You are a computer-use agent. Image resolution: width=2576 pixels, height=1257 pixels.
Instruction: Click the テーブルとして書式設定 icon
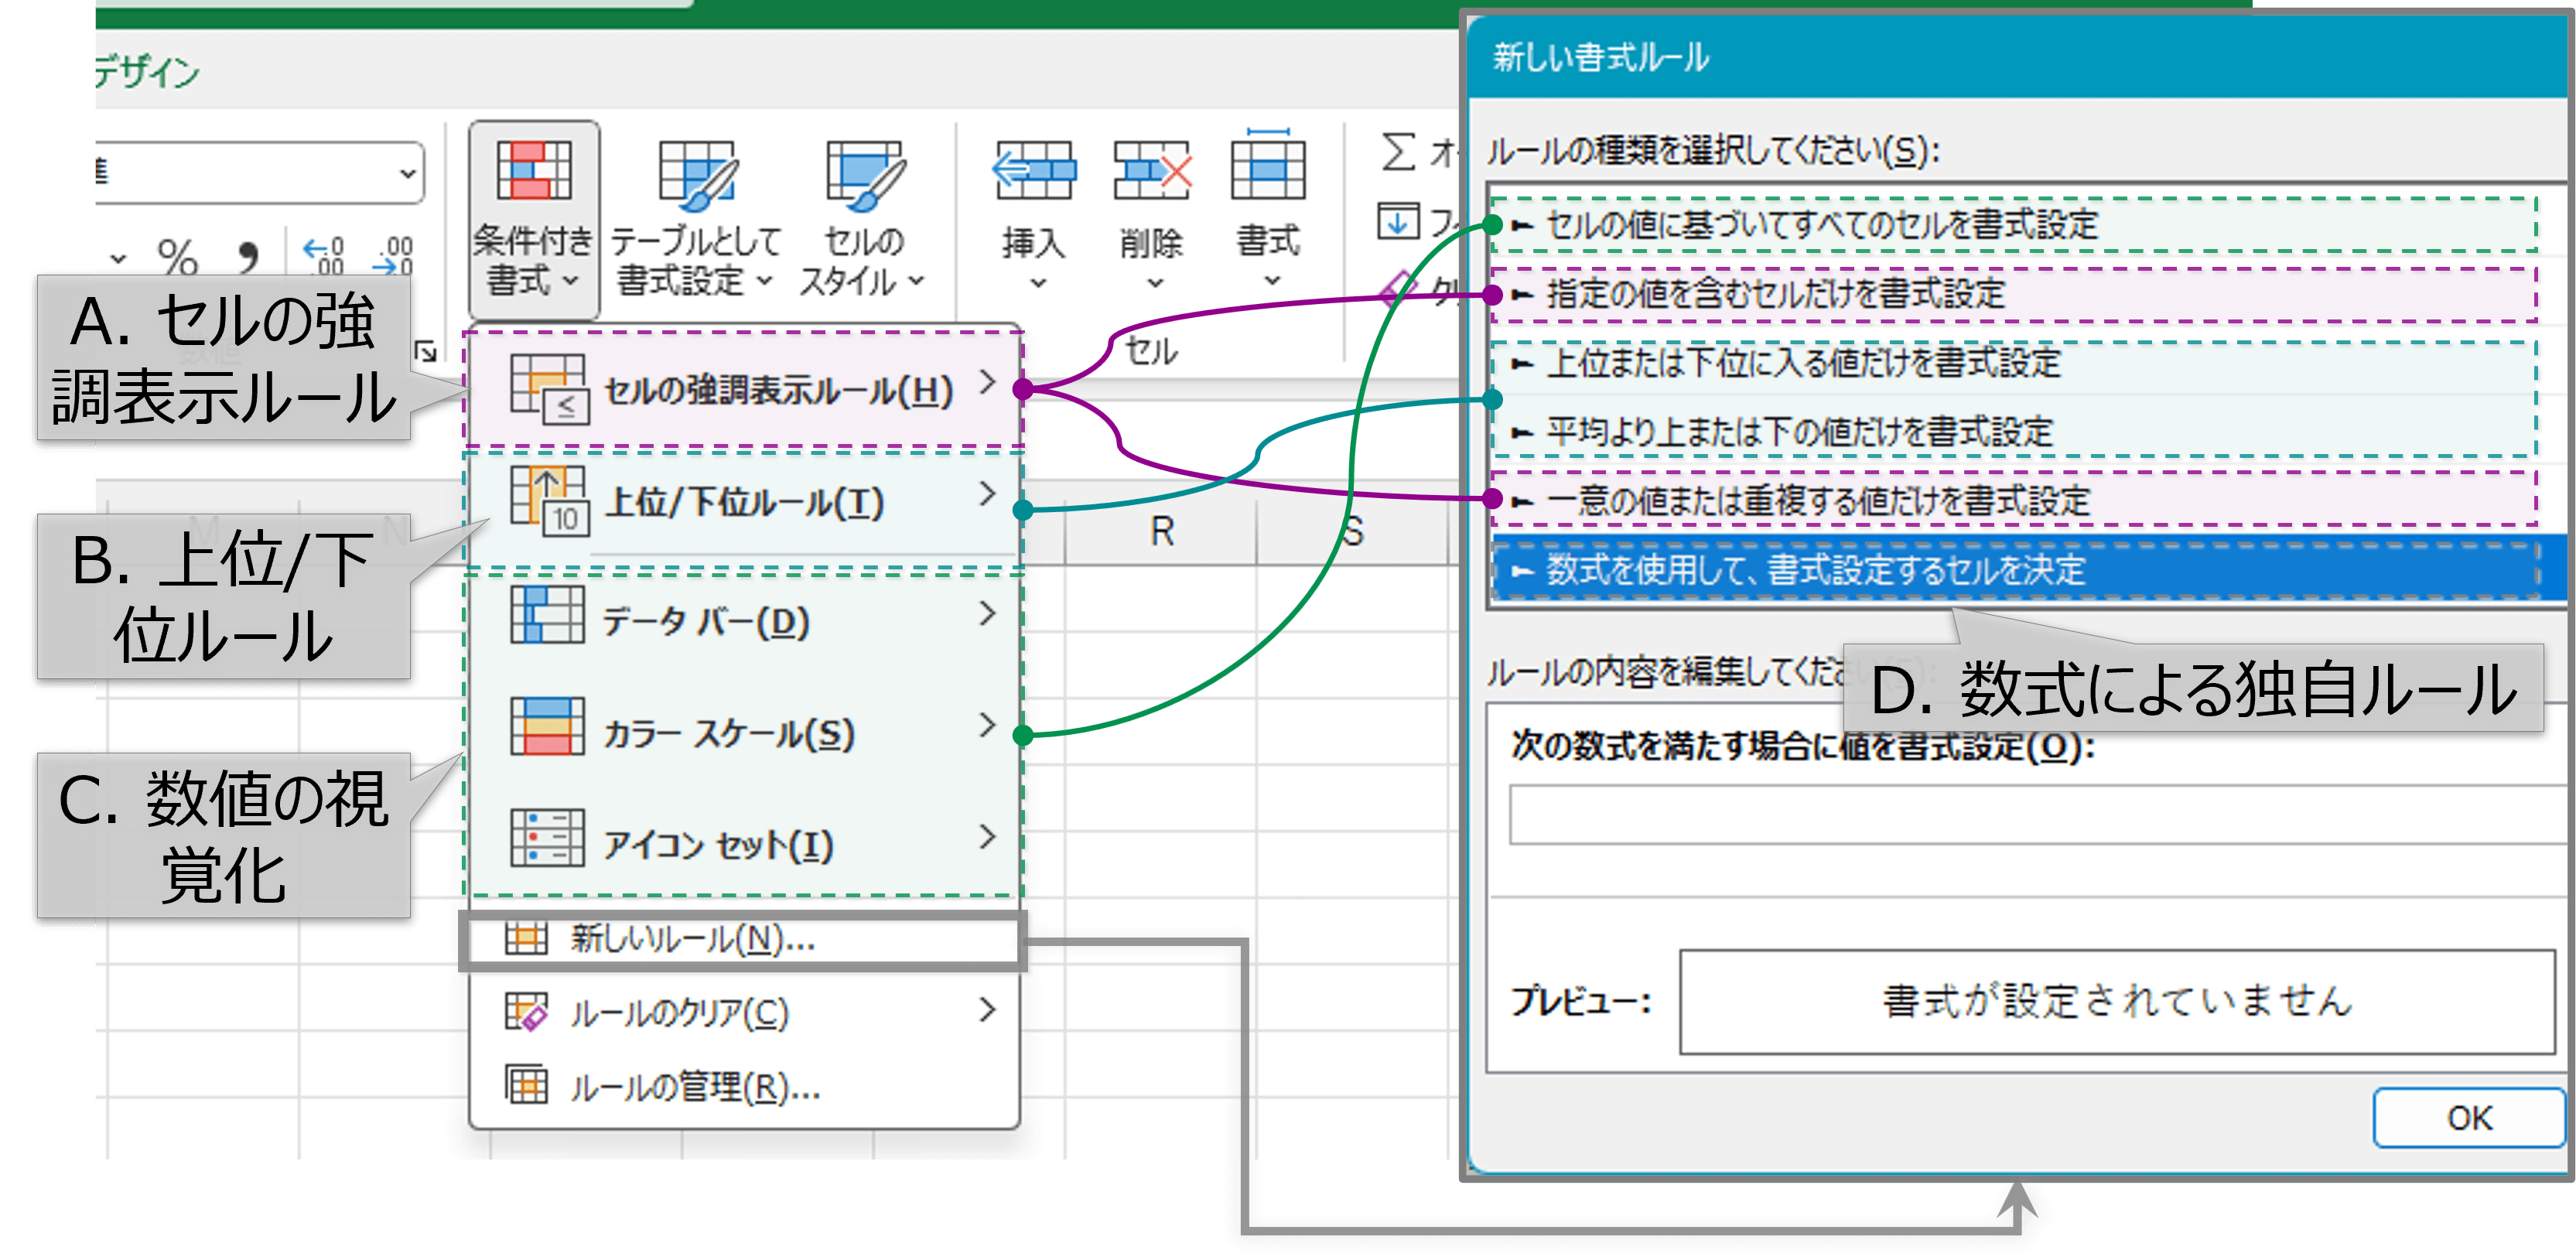pyautogui.click(x=697, y=170)
